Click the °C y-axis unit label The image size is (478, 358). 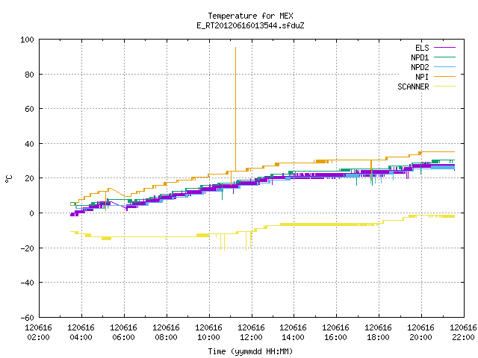click(9, 179)
